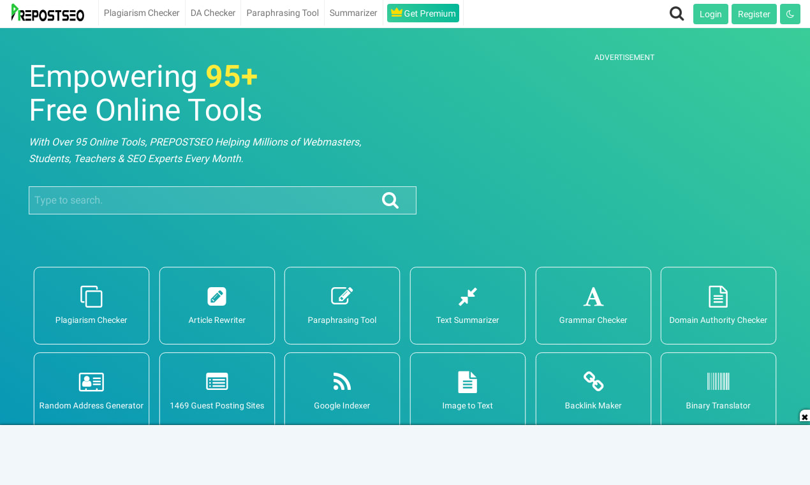Open the Domain Authority Checker document icon
The image size is (810, 485).
click(x=718, y=297)
